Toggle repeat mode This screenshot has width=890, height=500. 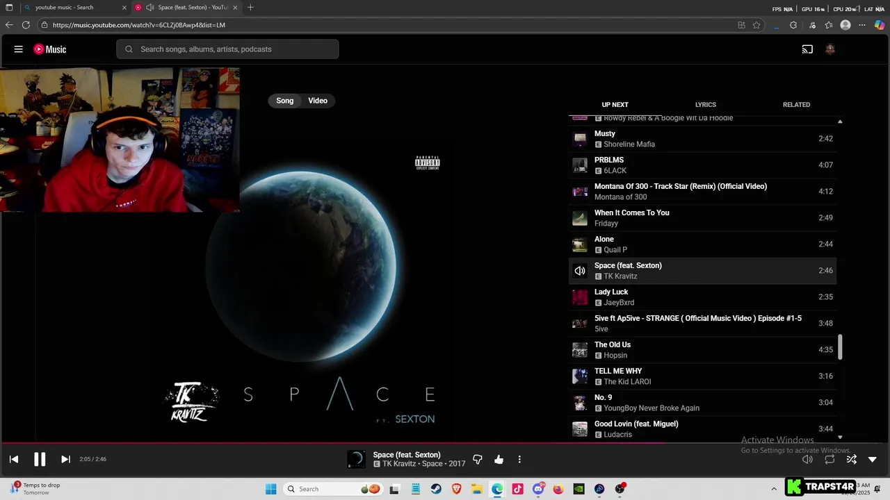[x=830, y=459]
